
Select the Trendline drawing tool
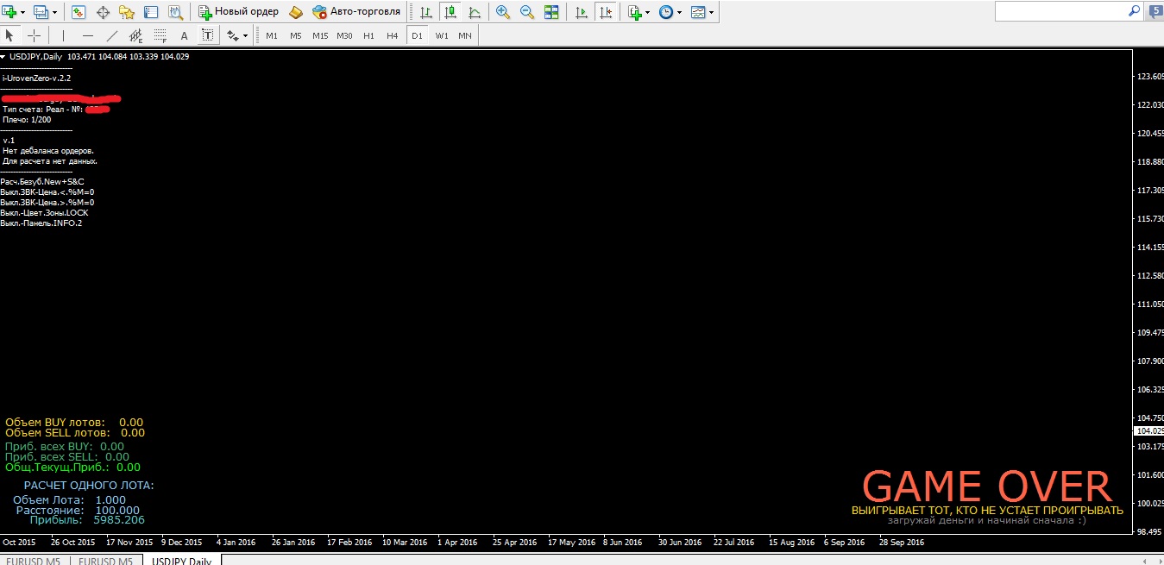tap(111, 35)
